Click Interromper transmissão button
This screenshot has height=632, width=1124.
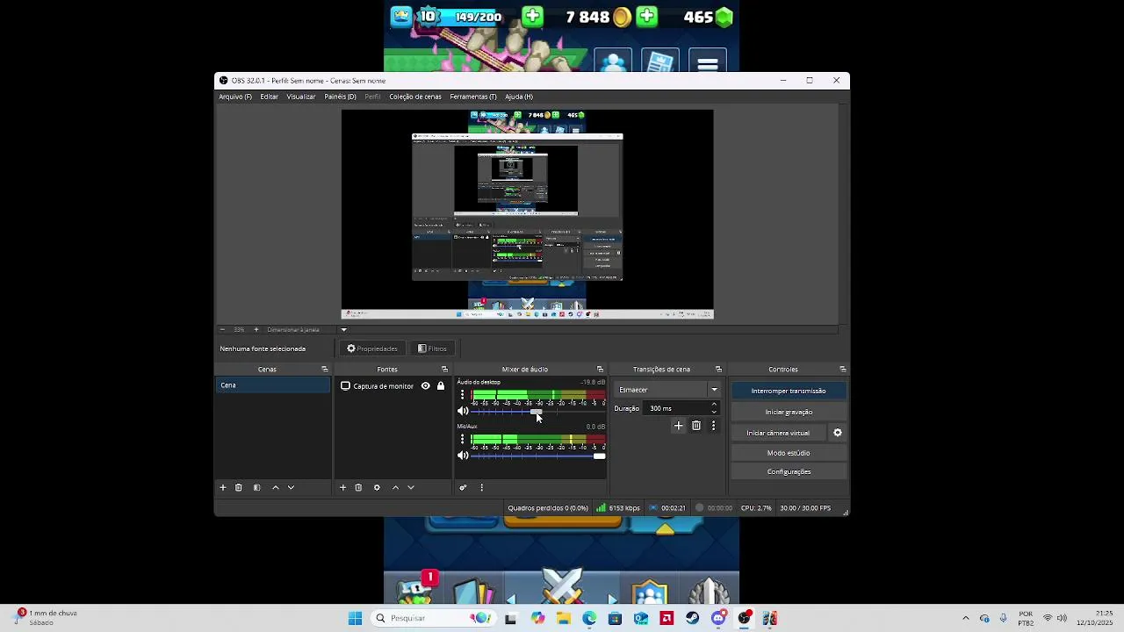[x=789, y=391]
